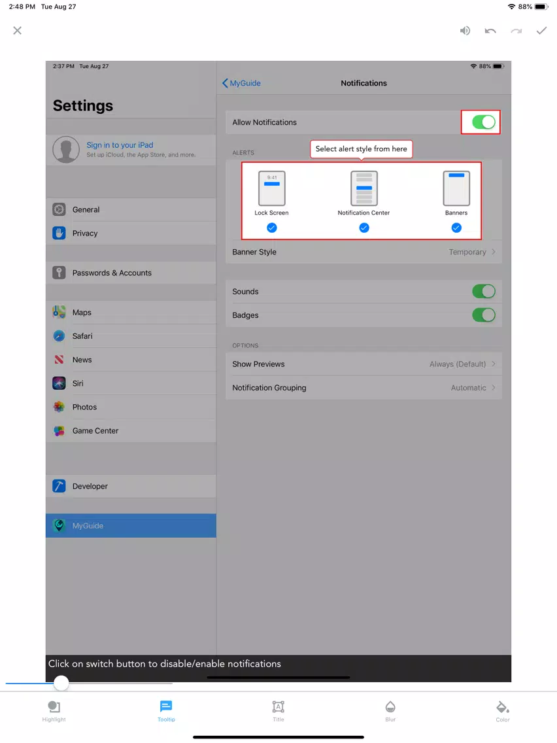Tap the Banners device thumbnail
The height and width of the screenshot is (743, 557).
456,188
